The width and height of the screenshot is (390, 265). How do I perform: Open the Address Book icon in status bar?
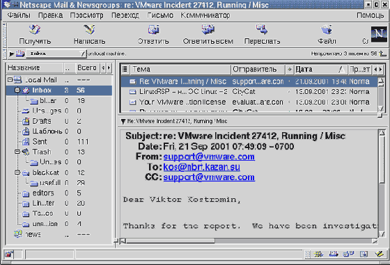[x=364, y=254]
